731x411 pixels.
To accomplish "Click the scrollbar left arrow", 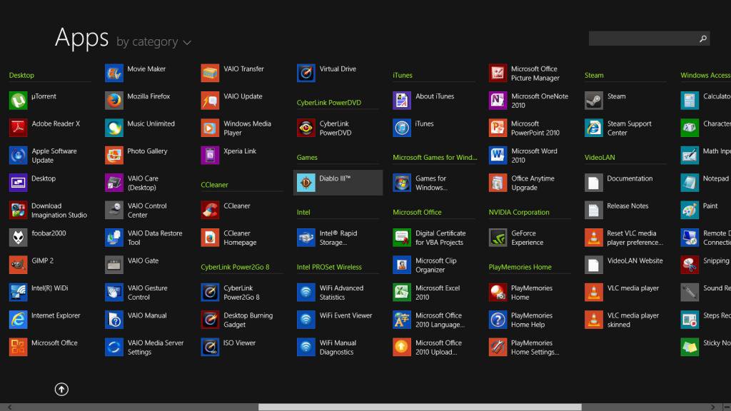I will click(9, 407).
